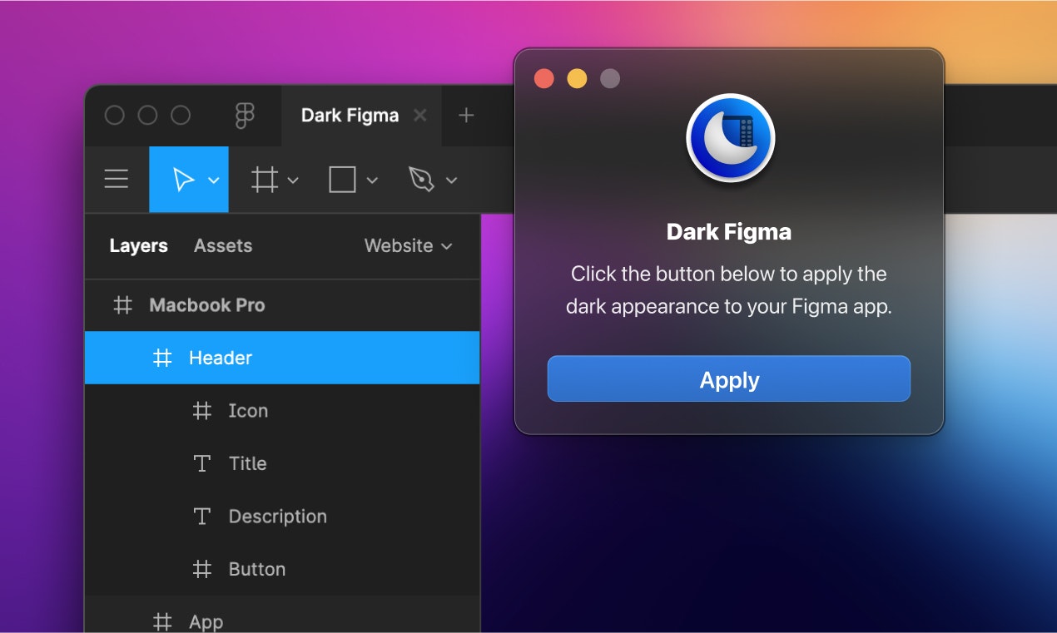1057x633 pixels.
Task: Click the frame icon next to Macbook Pro
Action: click(x=122, y=305)
